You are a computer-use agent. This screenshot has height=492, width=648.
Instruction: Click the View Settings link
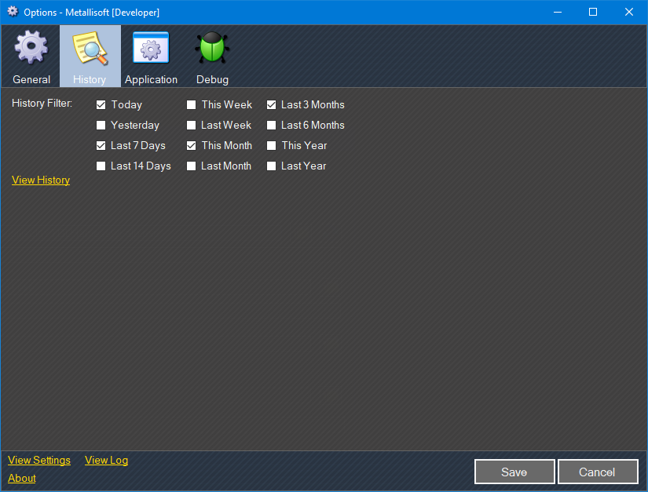[x=39, y=460]
